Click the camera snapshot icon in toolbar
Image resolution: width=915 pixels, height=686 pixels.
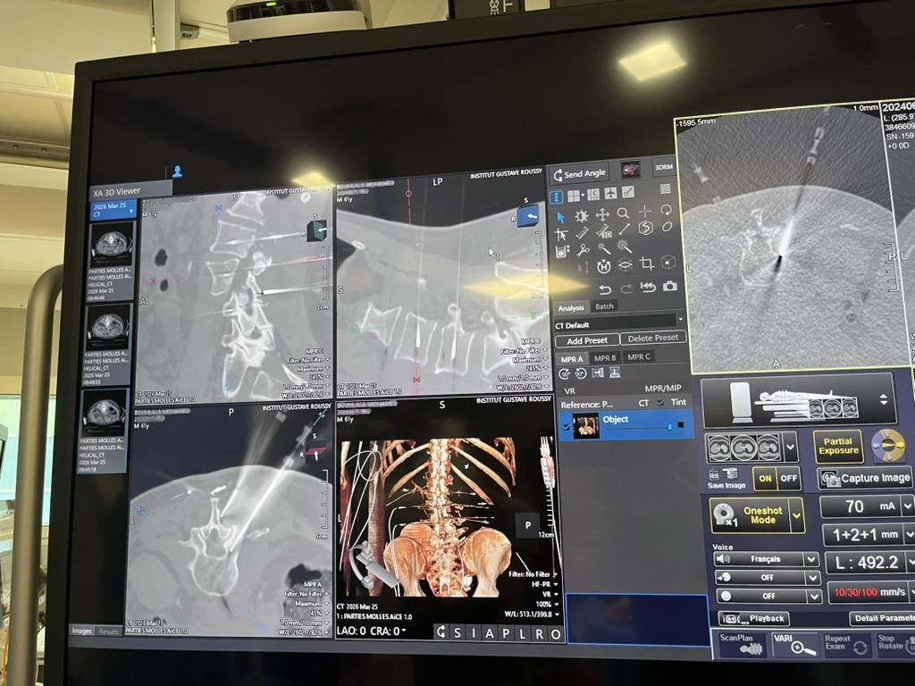coord(670,286)
